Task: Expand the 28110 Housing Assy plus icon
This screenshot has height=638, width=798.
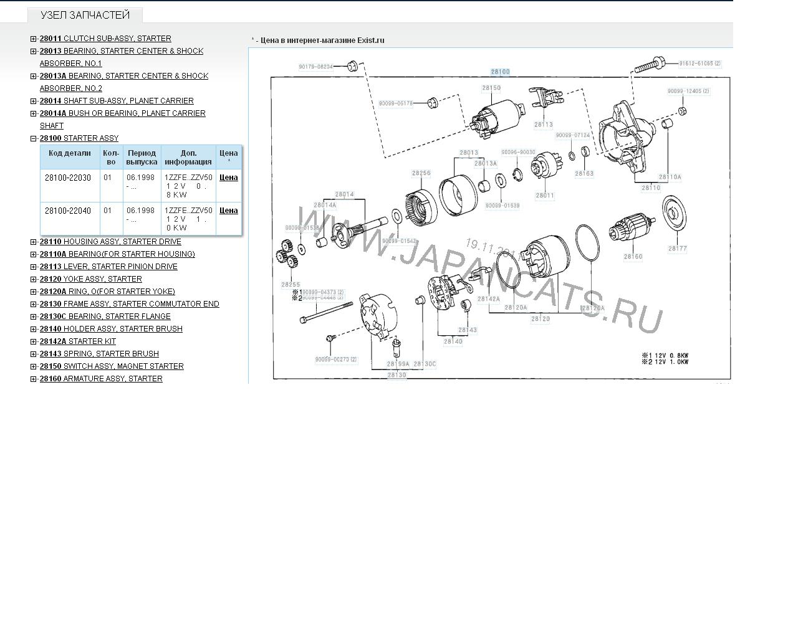Action: point(34,242)
